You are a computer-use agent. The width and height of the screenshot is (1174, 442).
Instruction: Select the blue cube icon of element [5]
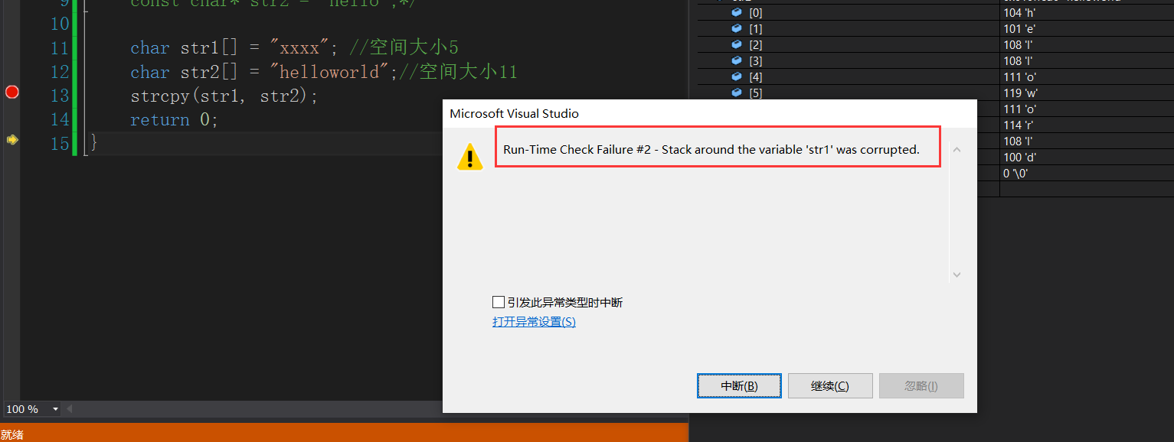coord(737,93)
